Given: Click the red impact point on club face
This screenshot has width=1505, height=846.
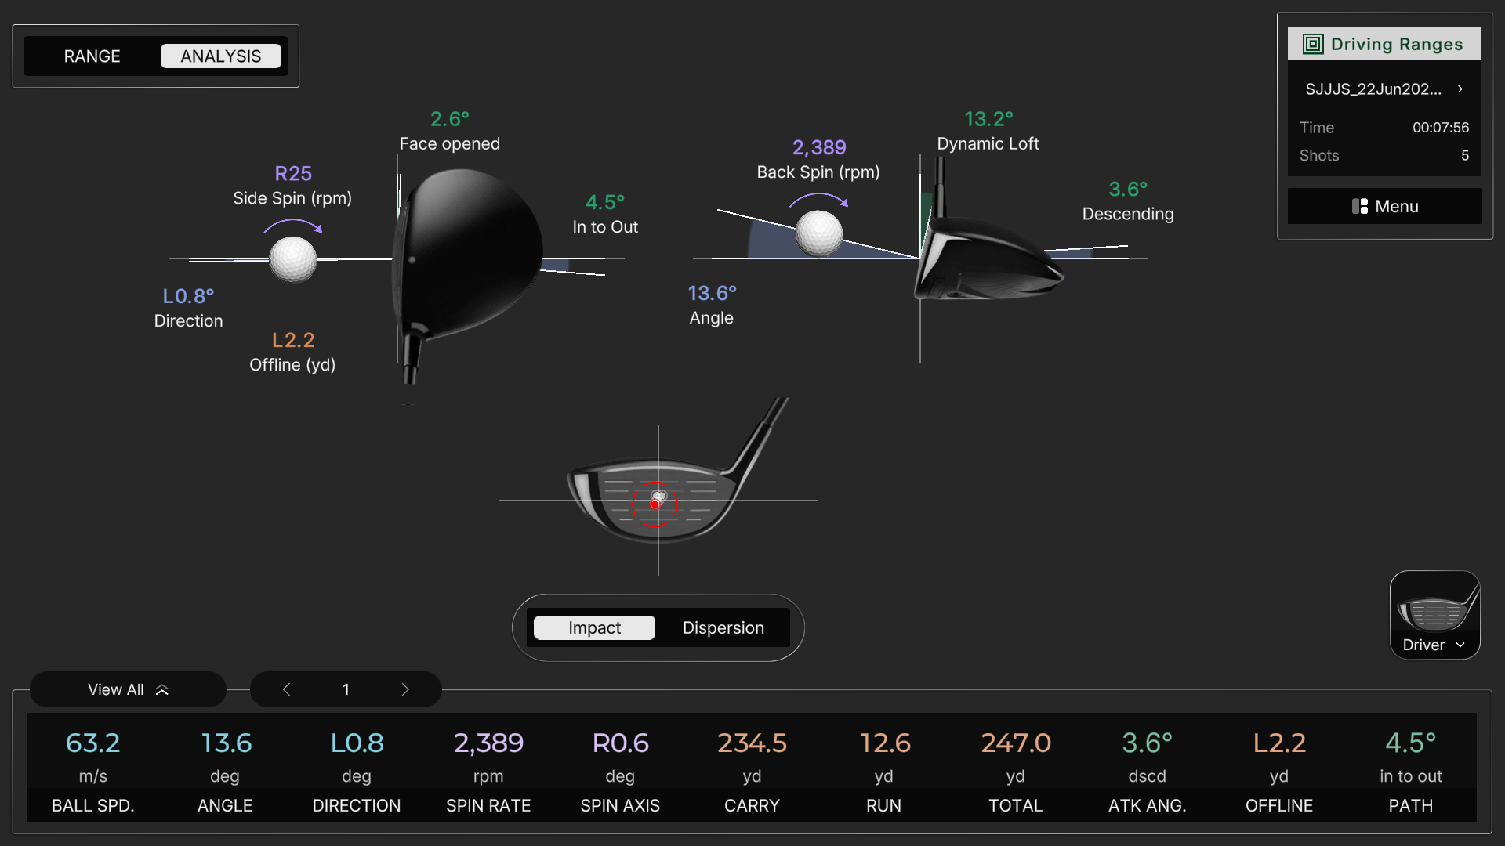Looking at the screenshot, I should click(x=655, y=504).
